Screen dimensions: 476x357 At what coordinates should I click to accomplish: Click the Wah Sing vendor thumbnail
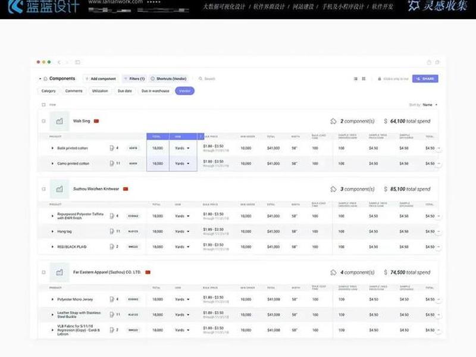pos(59,121)
